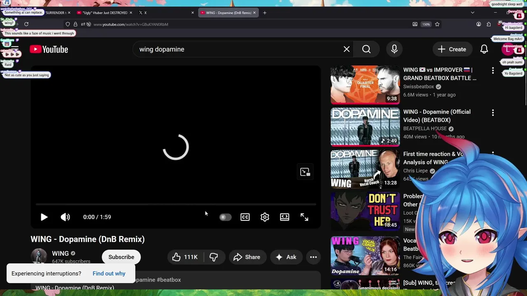Turn on closed captions with the CC button

coord(245,217)
